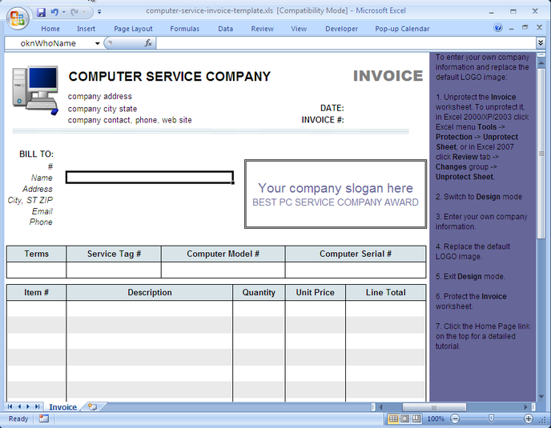Click the zoom slider handle
The height and width of the screenshot is (428, 551).
pos(491,418)
